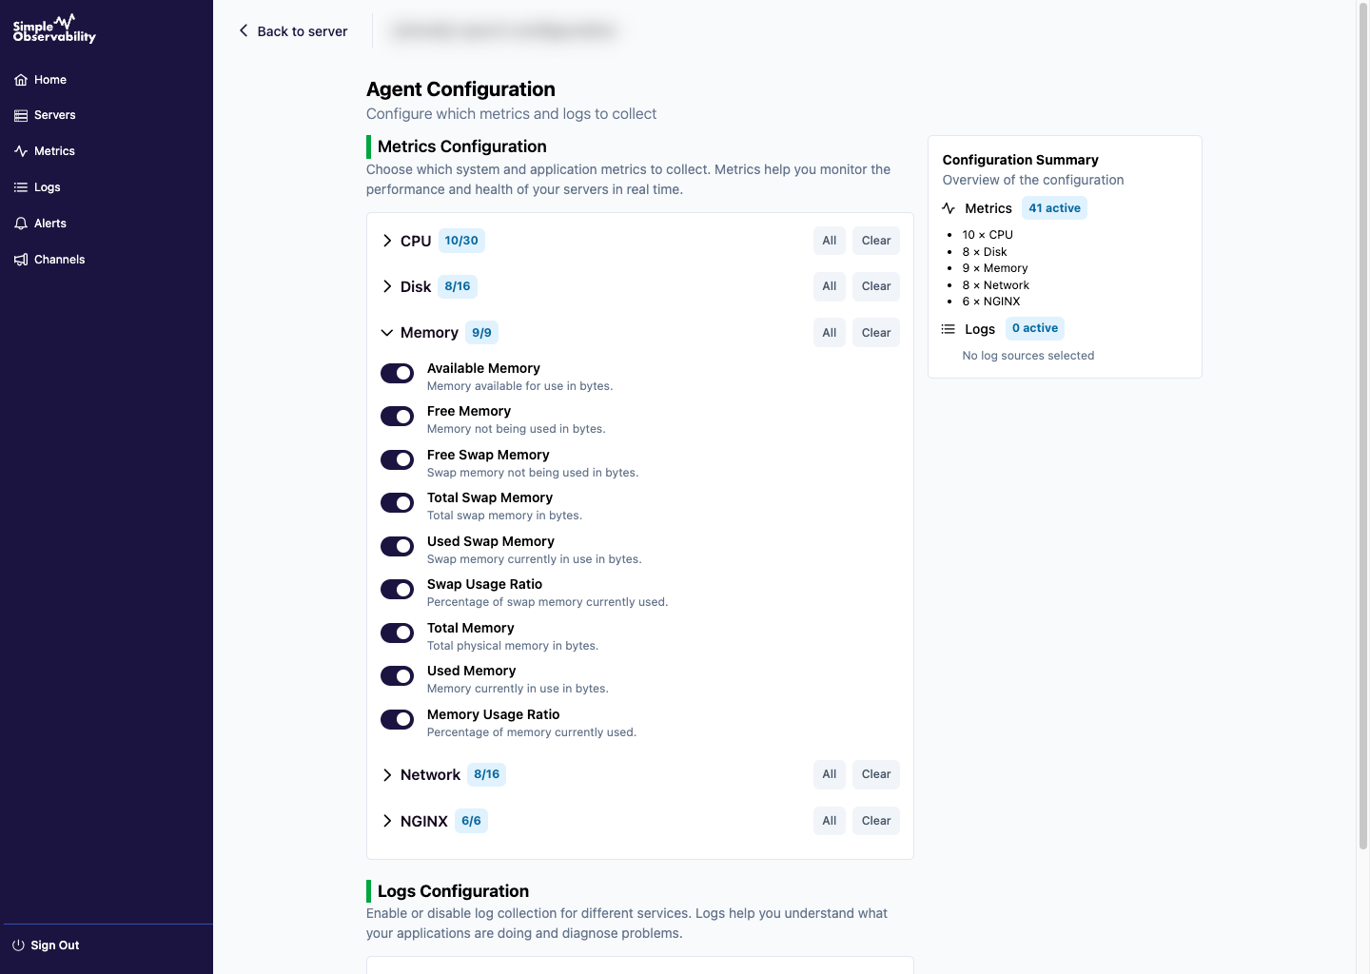Click All button for Disk metrics
Image resolution: width=1370 pixels, height=974 pixels.
coord(829,286)
